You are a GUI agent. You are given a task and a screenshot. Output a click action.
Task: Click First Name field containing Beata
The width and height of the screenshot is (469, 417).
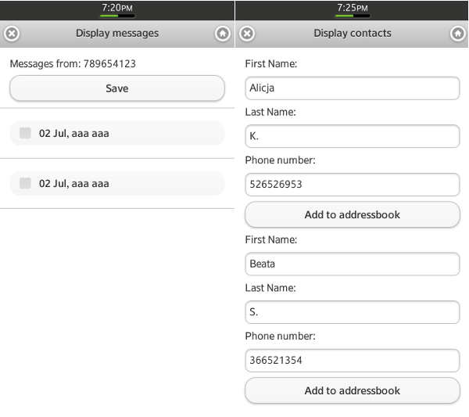coord(352,264)
